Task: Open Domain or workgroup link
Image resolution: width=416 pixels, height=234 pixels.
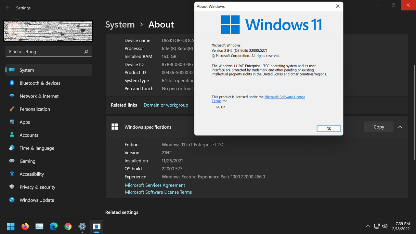Action: click(166, 105)
